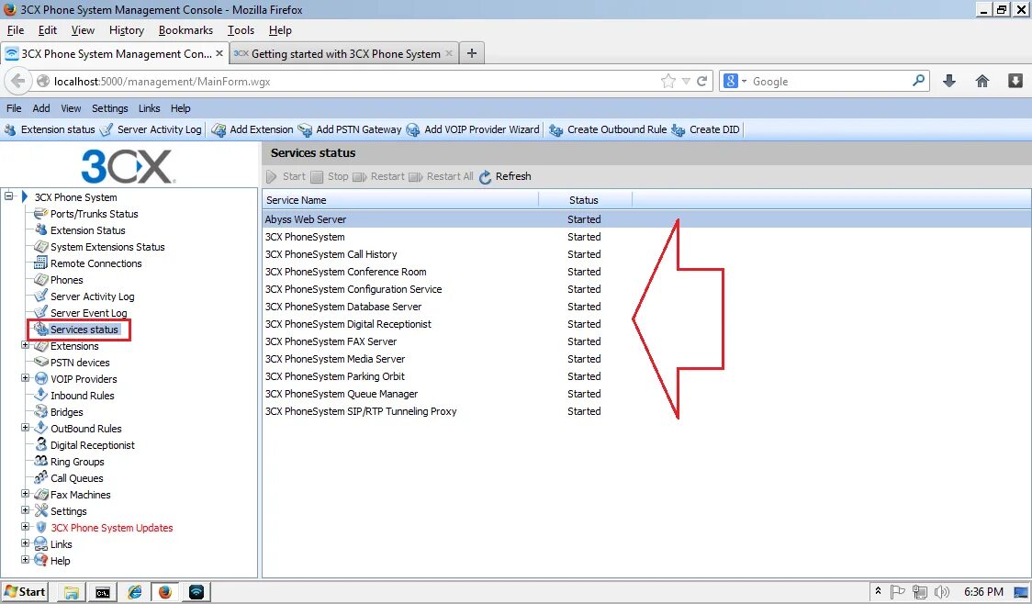Expand 3CX Phone System Updates node
This screenshot has width=1032, height=604.
coord(25,526)
